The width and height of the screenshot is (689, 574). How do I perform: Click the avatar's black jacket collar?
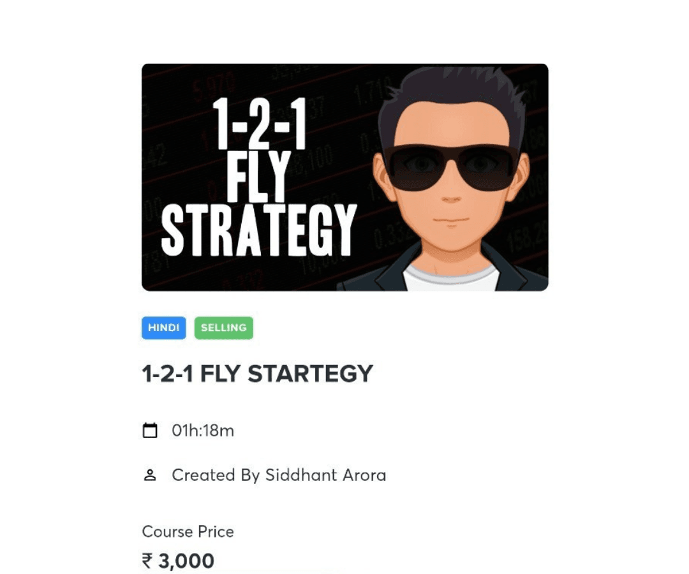click(388, 271)
